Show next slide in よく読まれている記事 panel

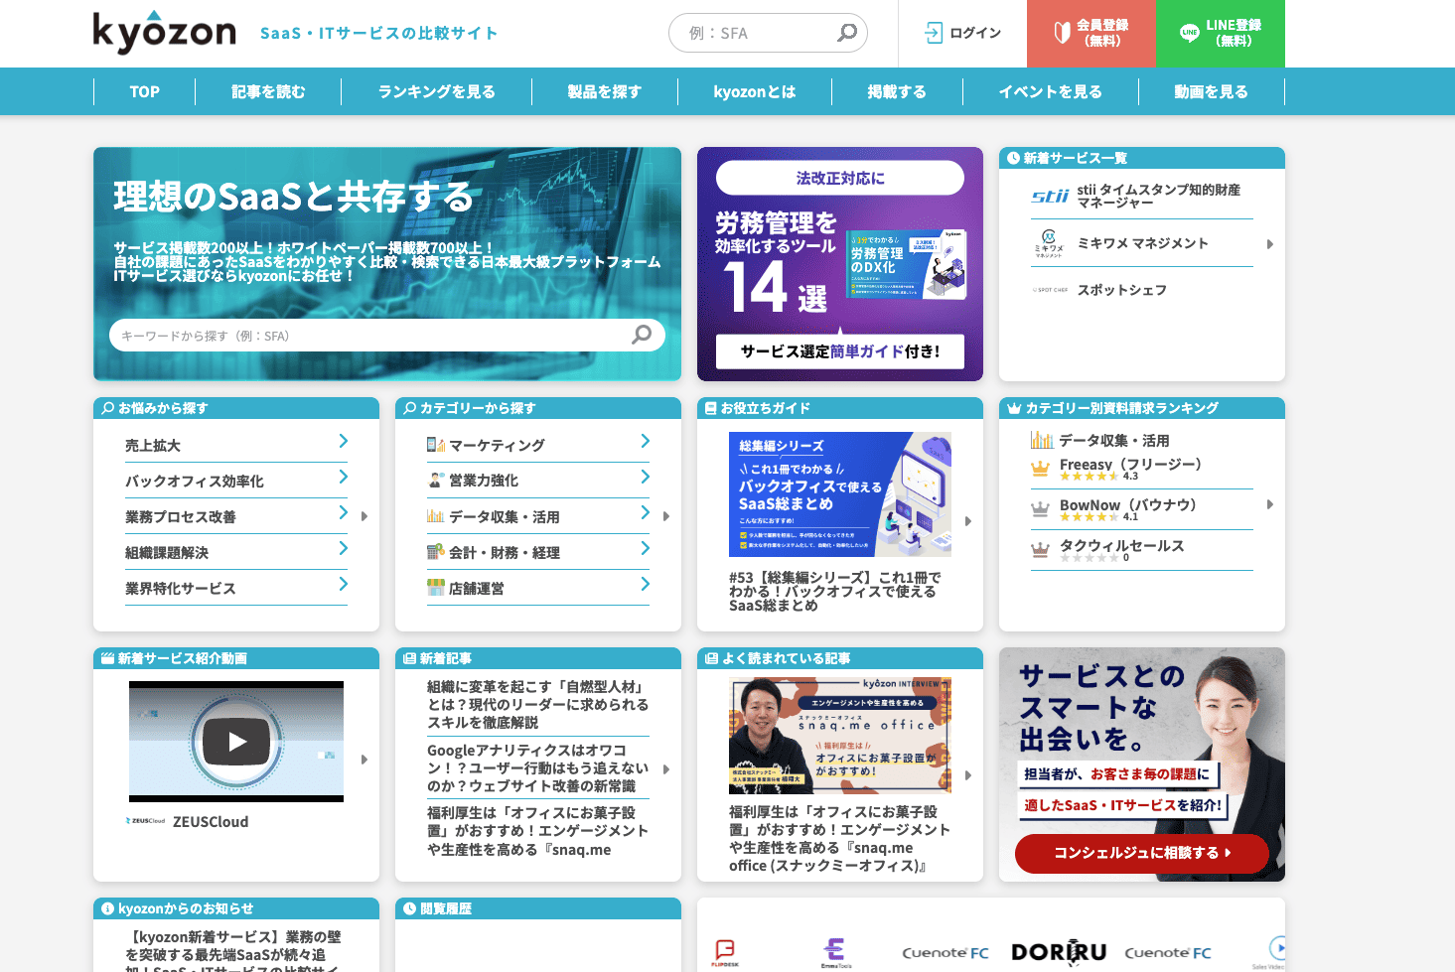point(968,775)
